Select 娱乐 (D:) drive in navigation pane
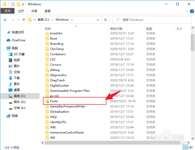This screenshot has width=195, height=150. pyautogui.click(x=17, y=102)
